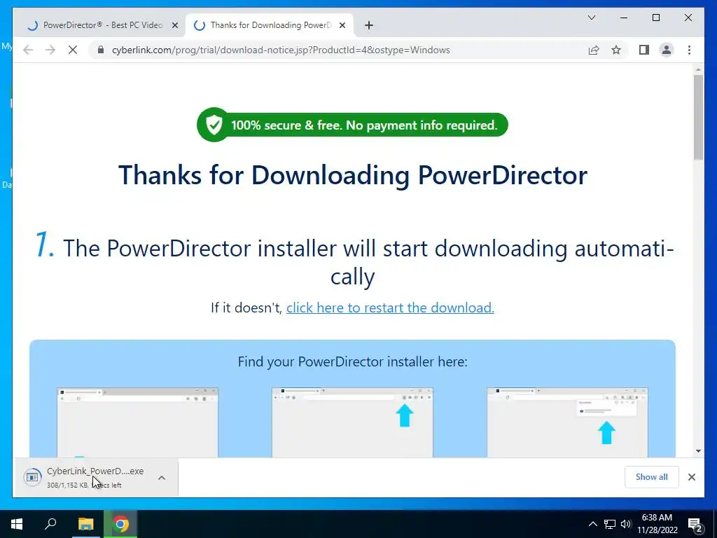
Task: Click Find your PowerDirector installer here text
Action: 353,361
